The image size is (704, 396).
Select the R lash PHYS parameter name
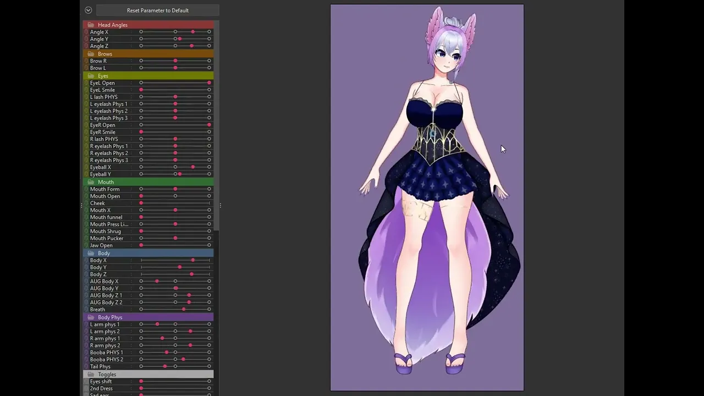point(104,139)
